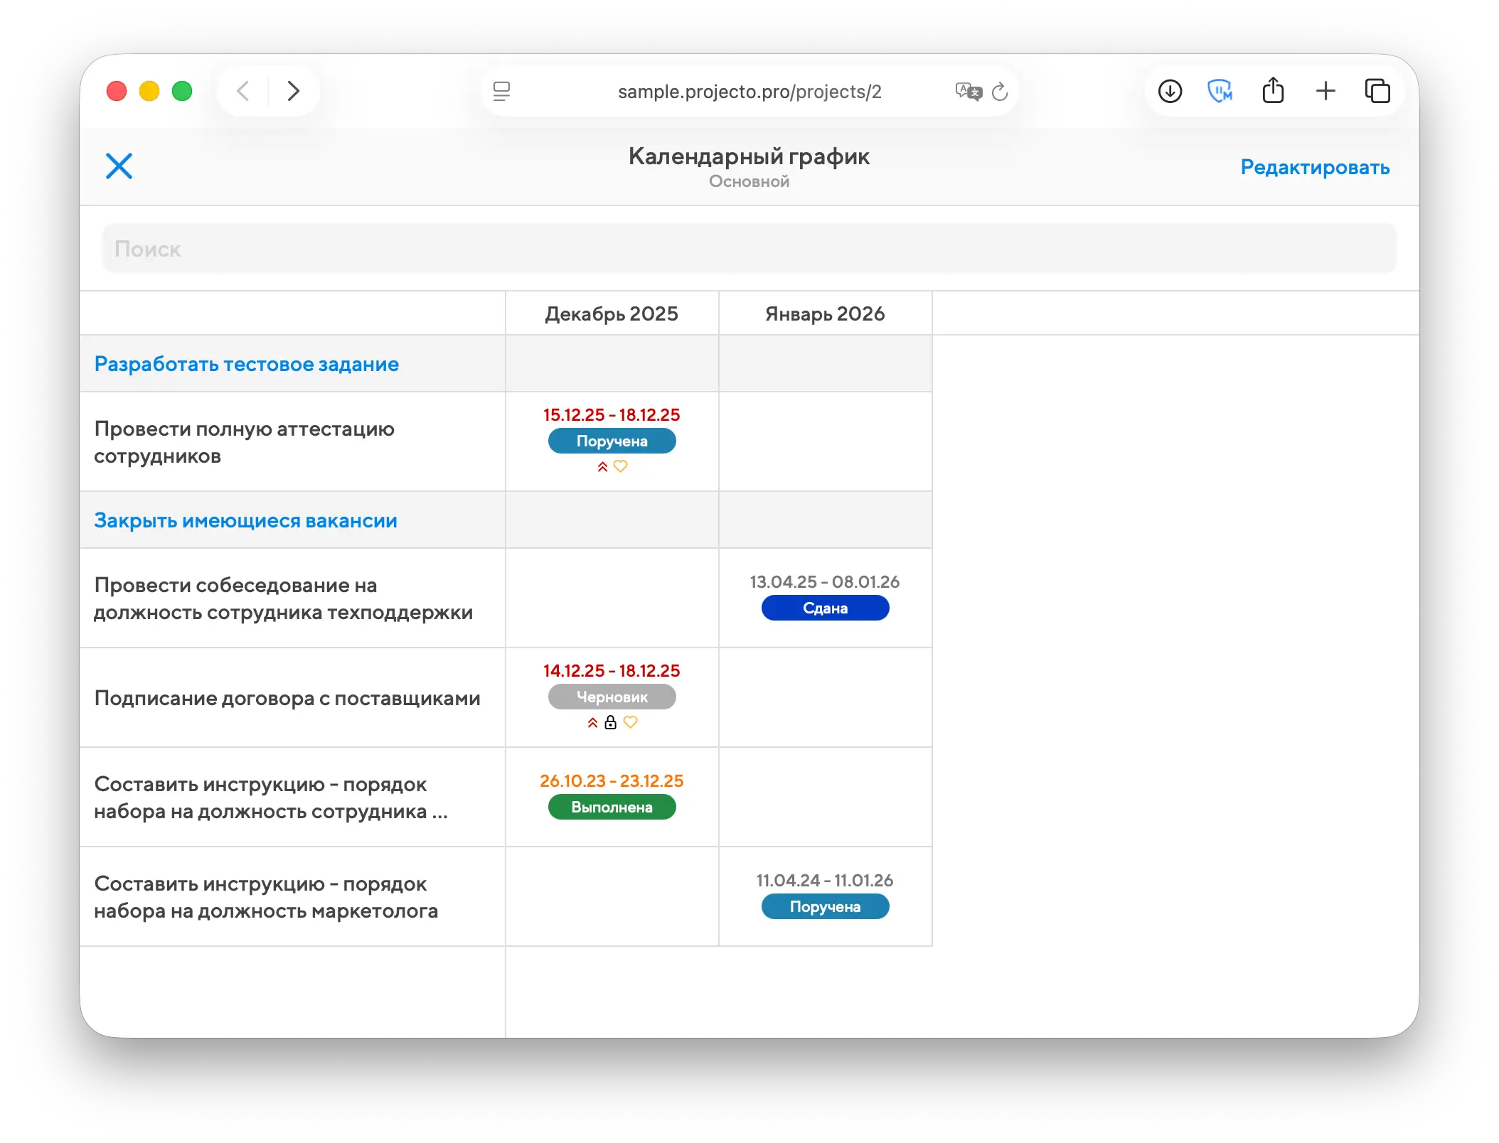This screenshot has width=1499, height=1143.
Task: Click the page reader icon in address bar
Action: coord(501,91)
